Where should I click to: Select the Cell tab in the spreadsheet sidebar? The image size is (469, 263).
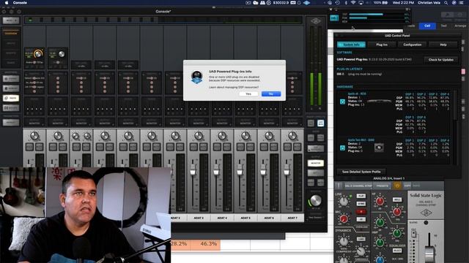[427, 26]
